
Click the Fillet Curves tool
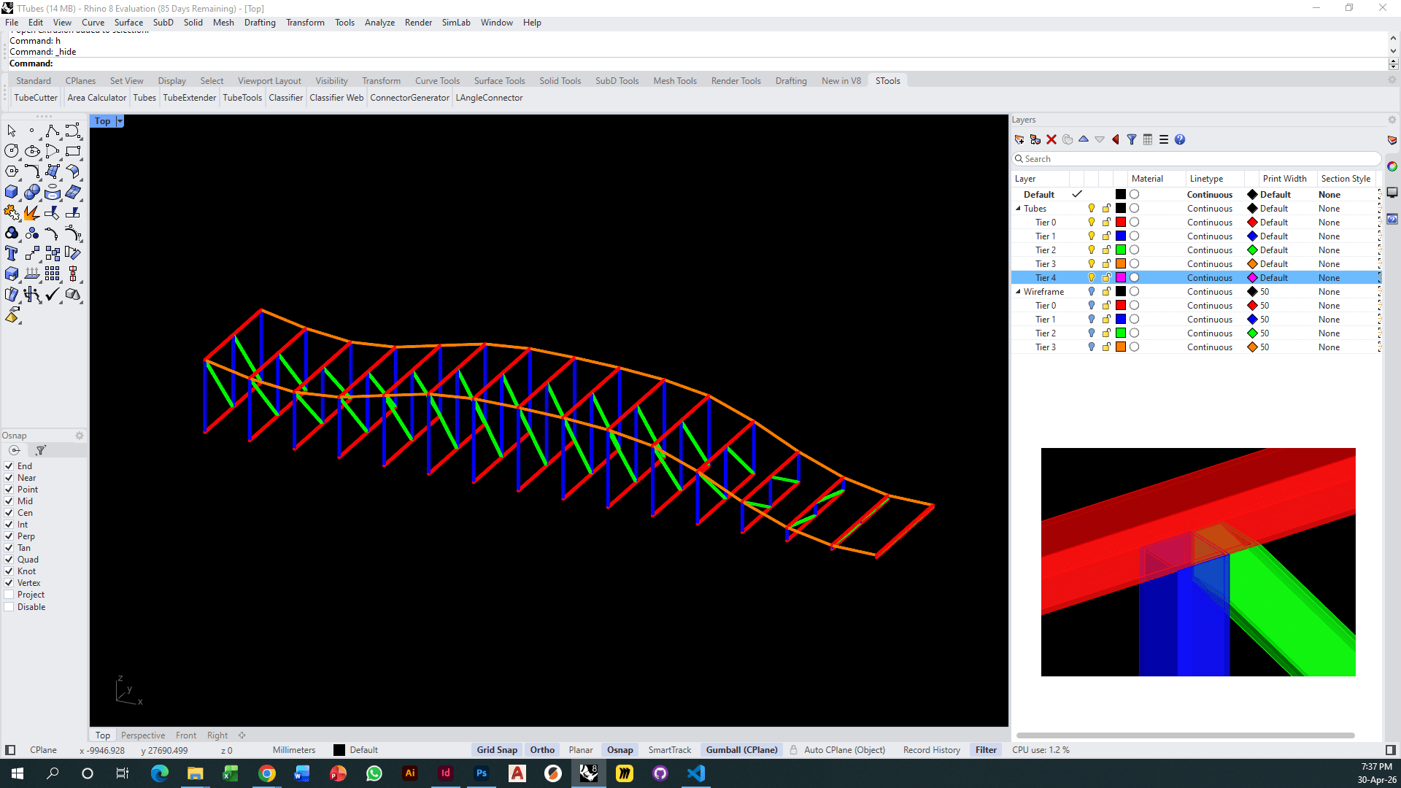(x=32, y=171)
